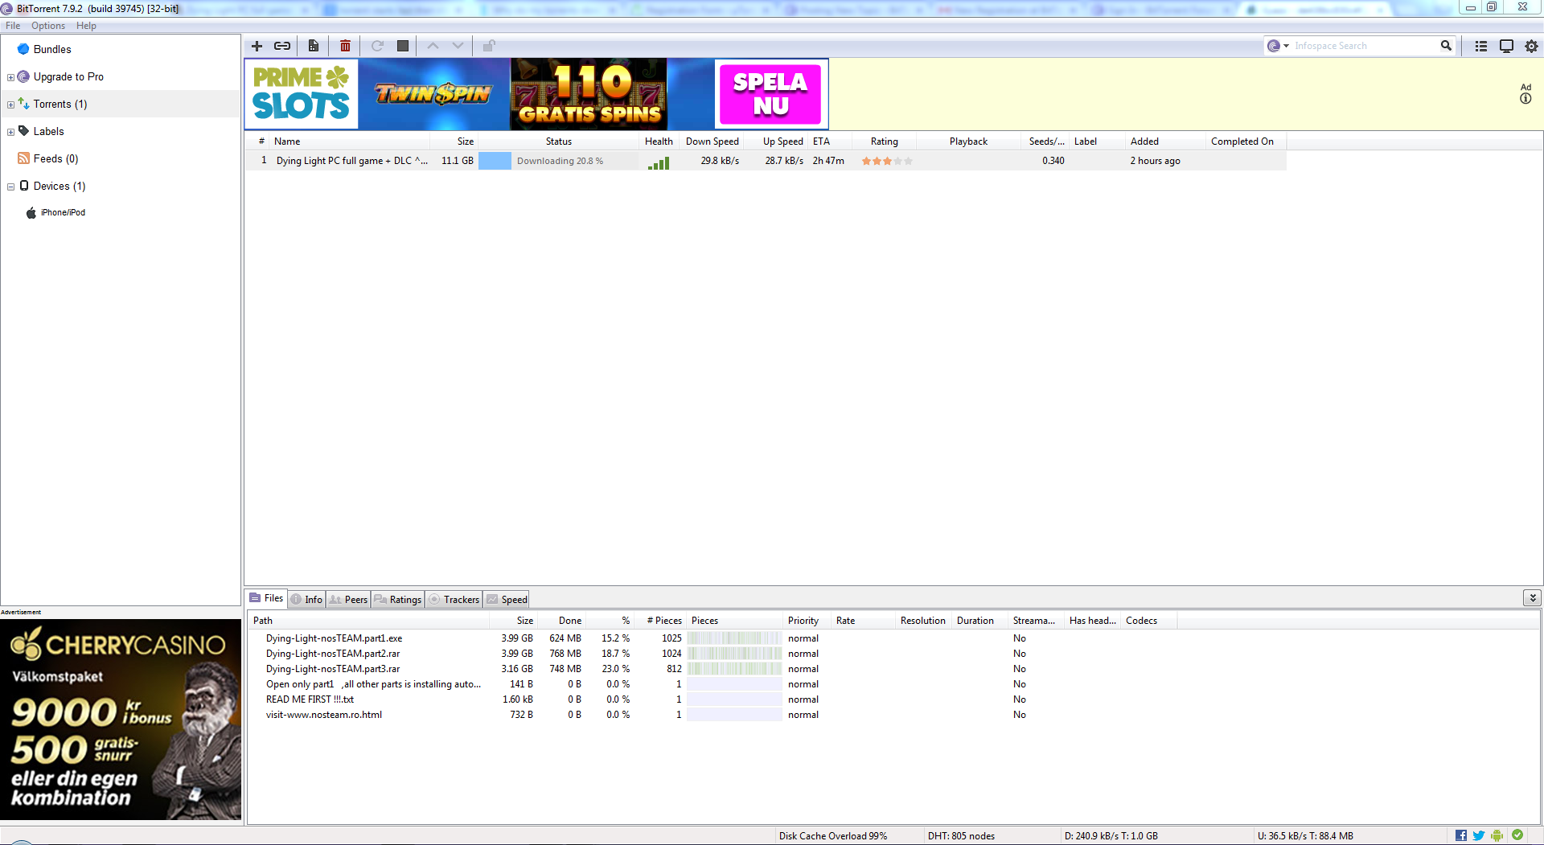
Task: Open the Help menu
Action: tap(86, 26)
